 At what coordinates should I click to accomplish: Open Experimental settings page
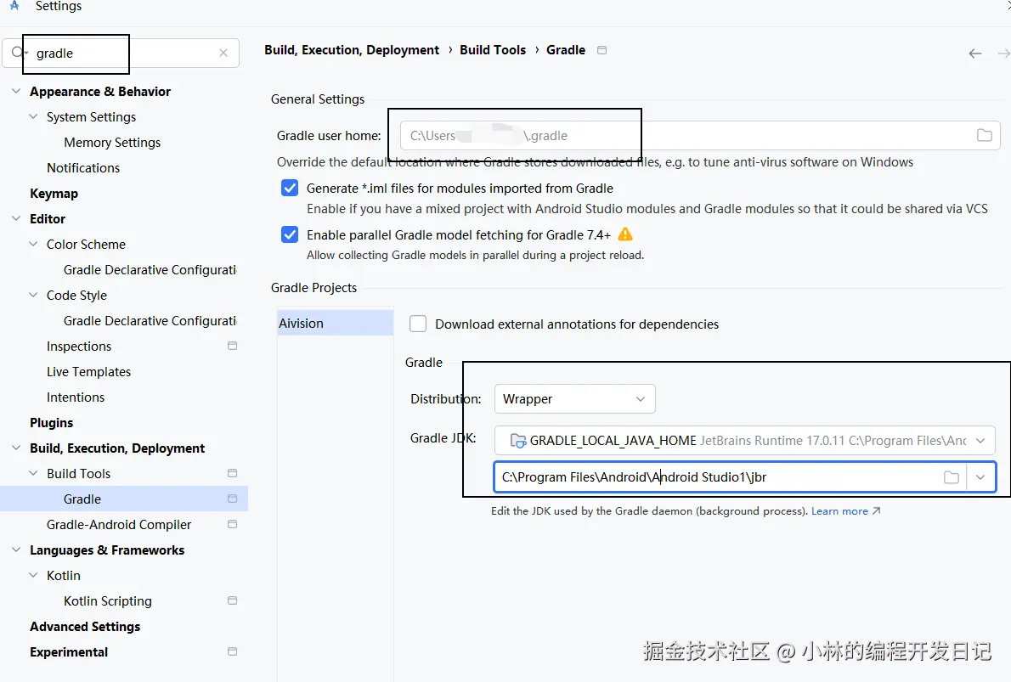(x=69, y=651)
